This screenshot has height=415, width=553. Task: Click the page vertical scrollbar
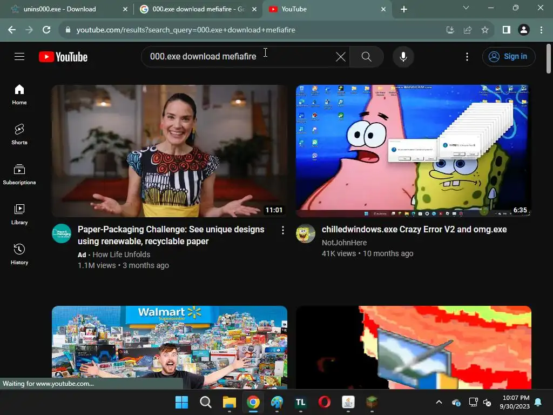[x=549, y=58]
